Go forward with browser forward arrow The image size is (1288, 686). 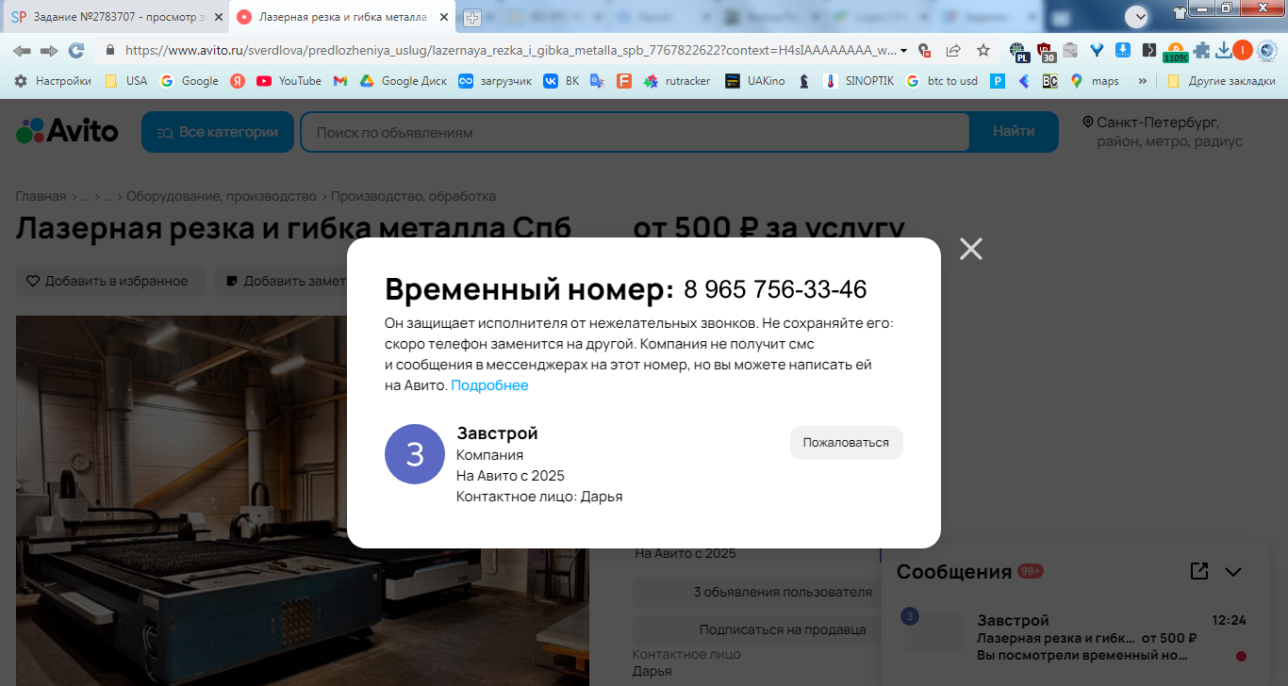pyautogui.click(x=49, y=50)
